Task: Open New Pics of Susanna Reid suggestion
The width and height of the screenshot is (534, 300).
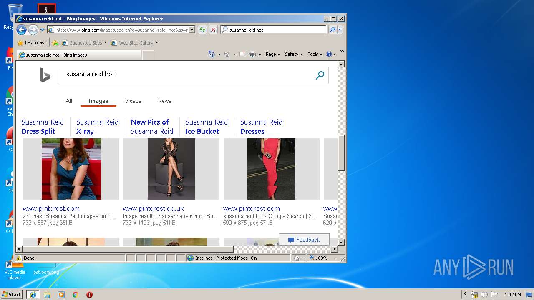Action: tap(152, 127)
